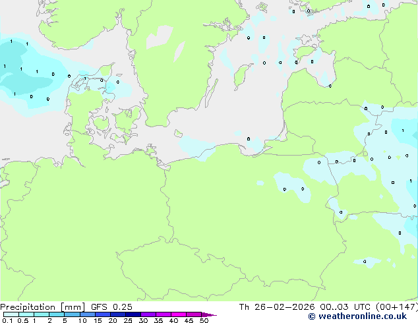Image resolution: width=418 pixels, height=323 pixels.
Task: Click the 'GFS 0.25' model label
Action: [111, 307]
